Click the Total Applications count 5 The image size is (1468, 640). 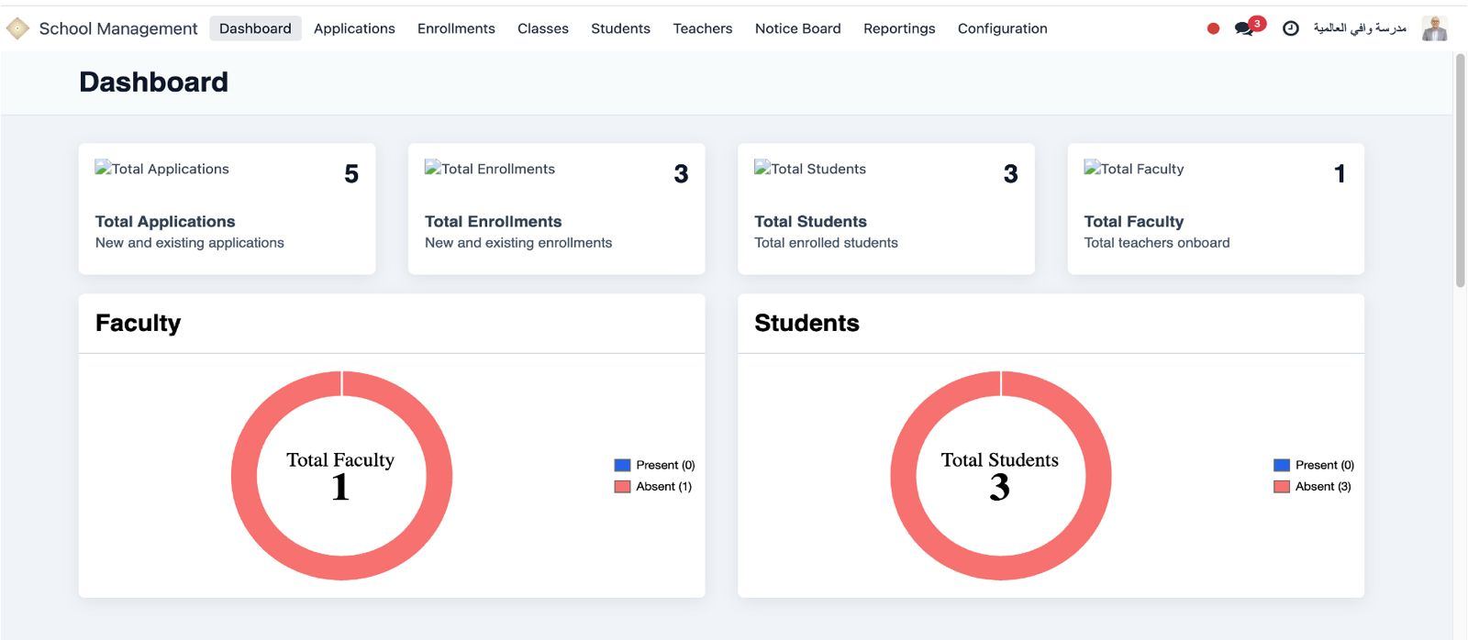point(351,174)
